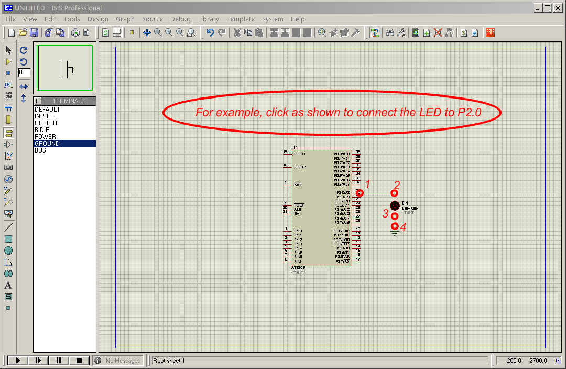
Task: Select the Graph mode tool
Action: pos(8,156)
